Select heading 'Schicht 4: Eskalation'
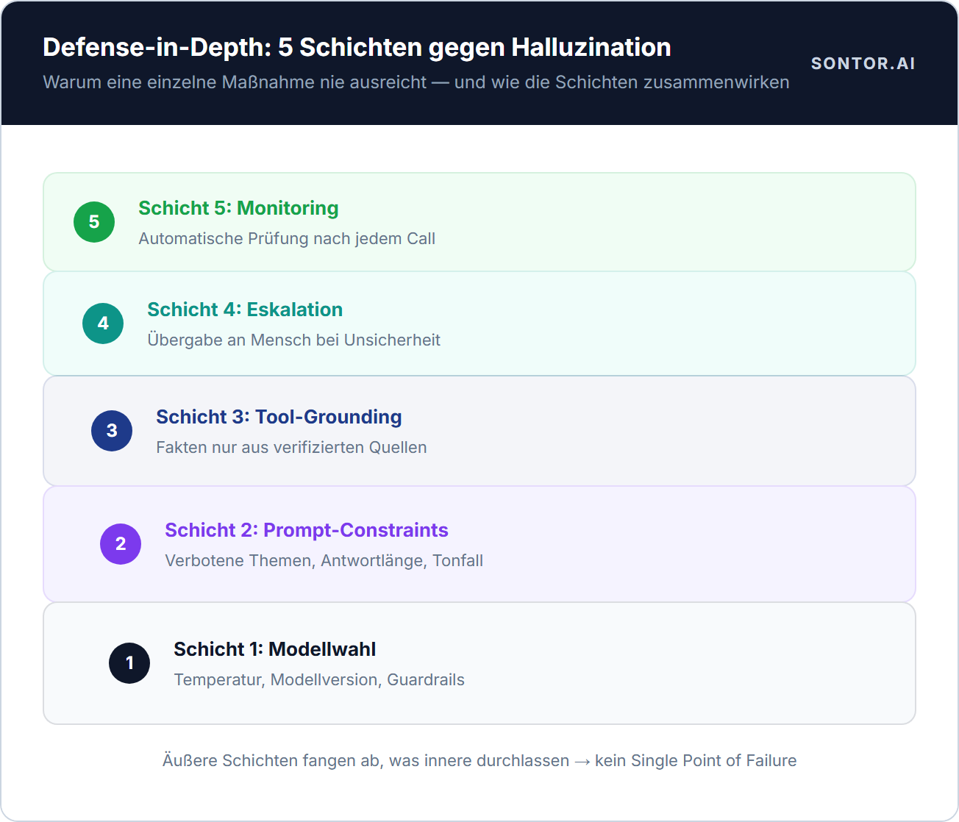Screen dimensions: 959x822 (245, 310)
